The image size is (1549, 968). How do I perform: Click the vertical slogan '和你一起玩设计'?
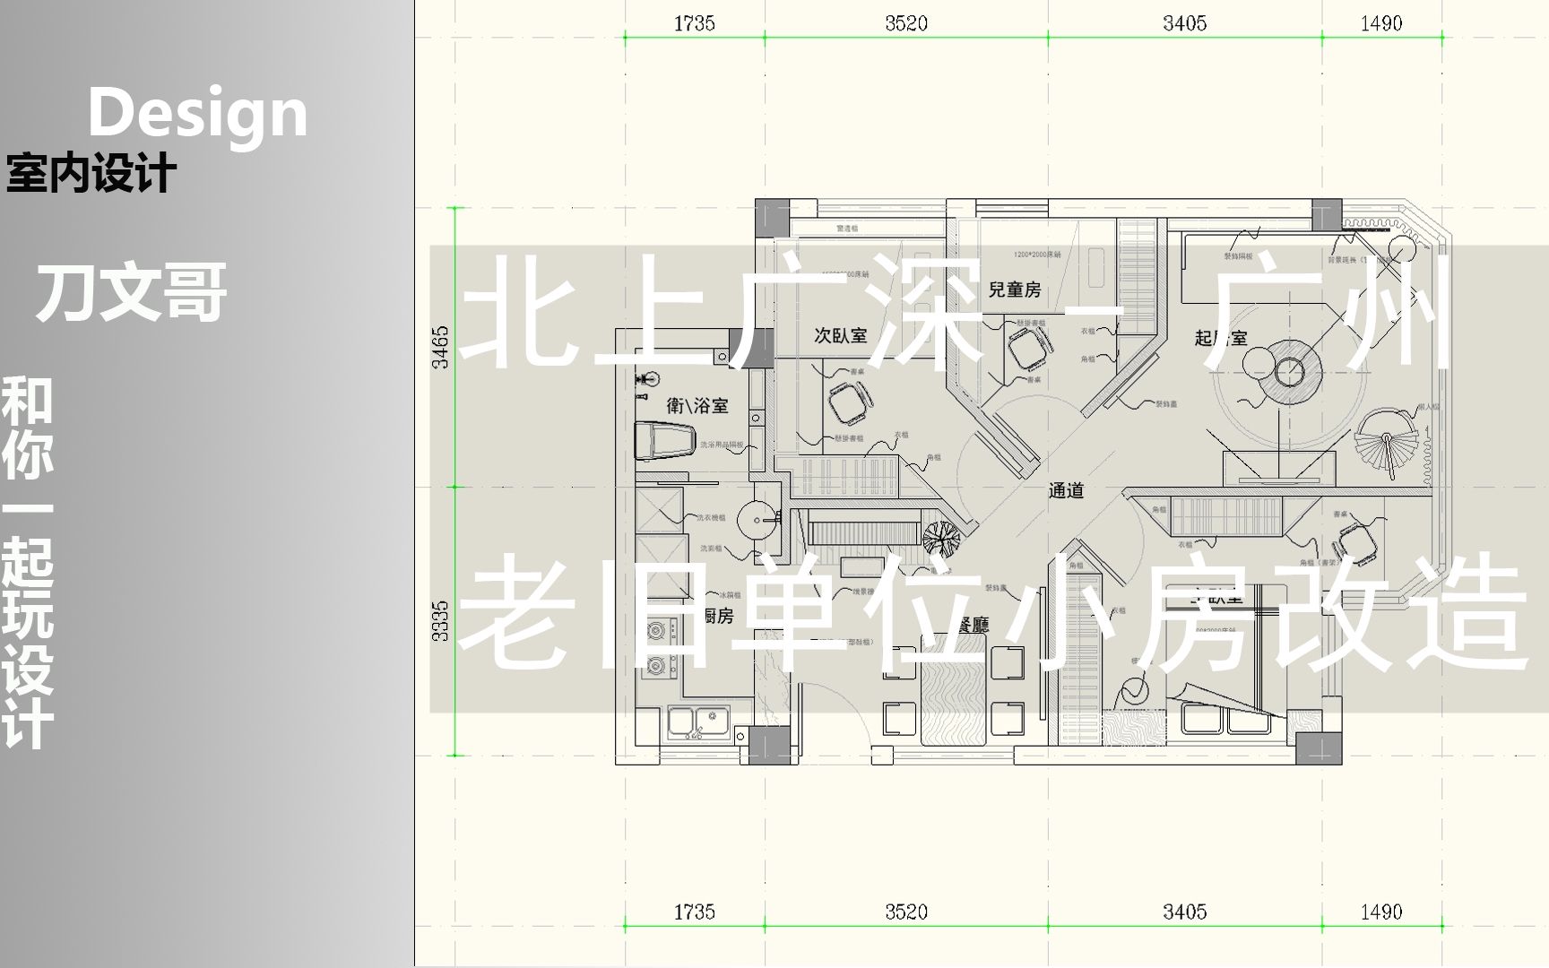coord(28,562)
